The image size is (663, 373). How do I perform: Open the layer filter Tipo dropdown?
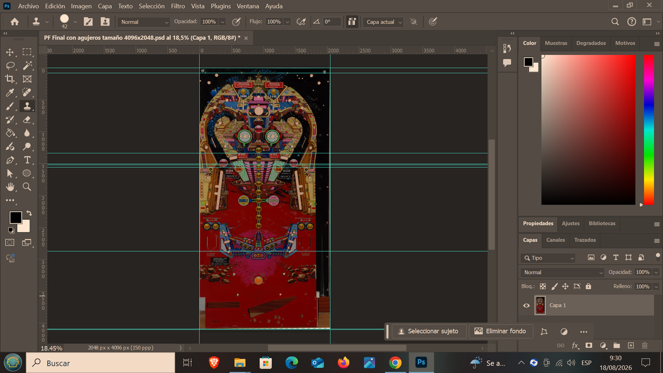[549, 258]
